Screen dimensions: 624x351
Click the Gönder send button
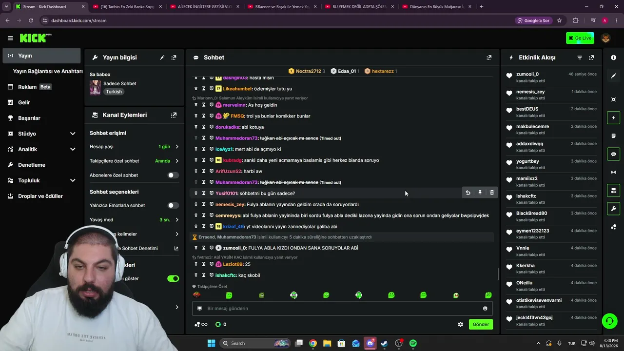click(481, 324)
